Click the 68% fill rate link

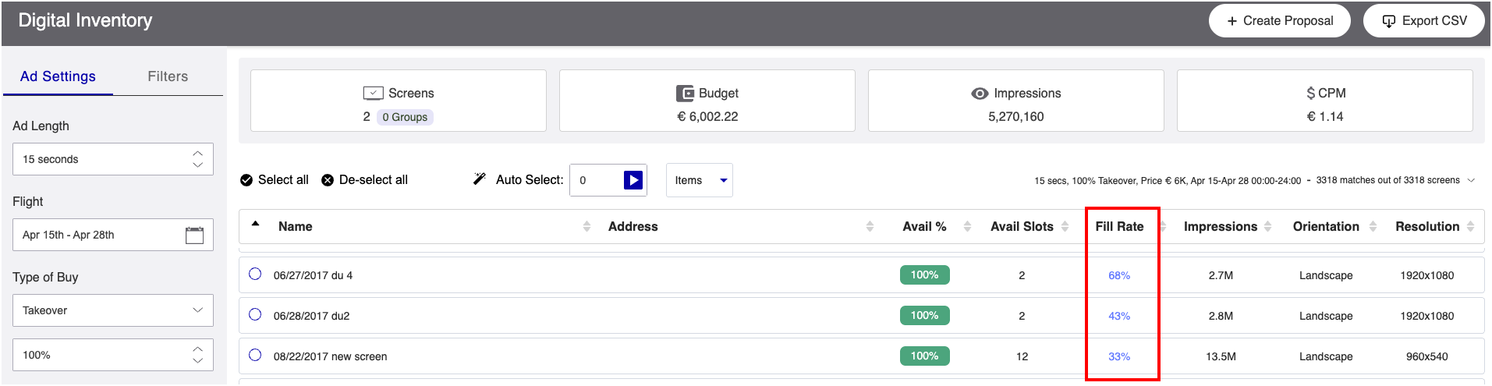(x=1119, y=275)
